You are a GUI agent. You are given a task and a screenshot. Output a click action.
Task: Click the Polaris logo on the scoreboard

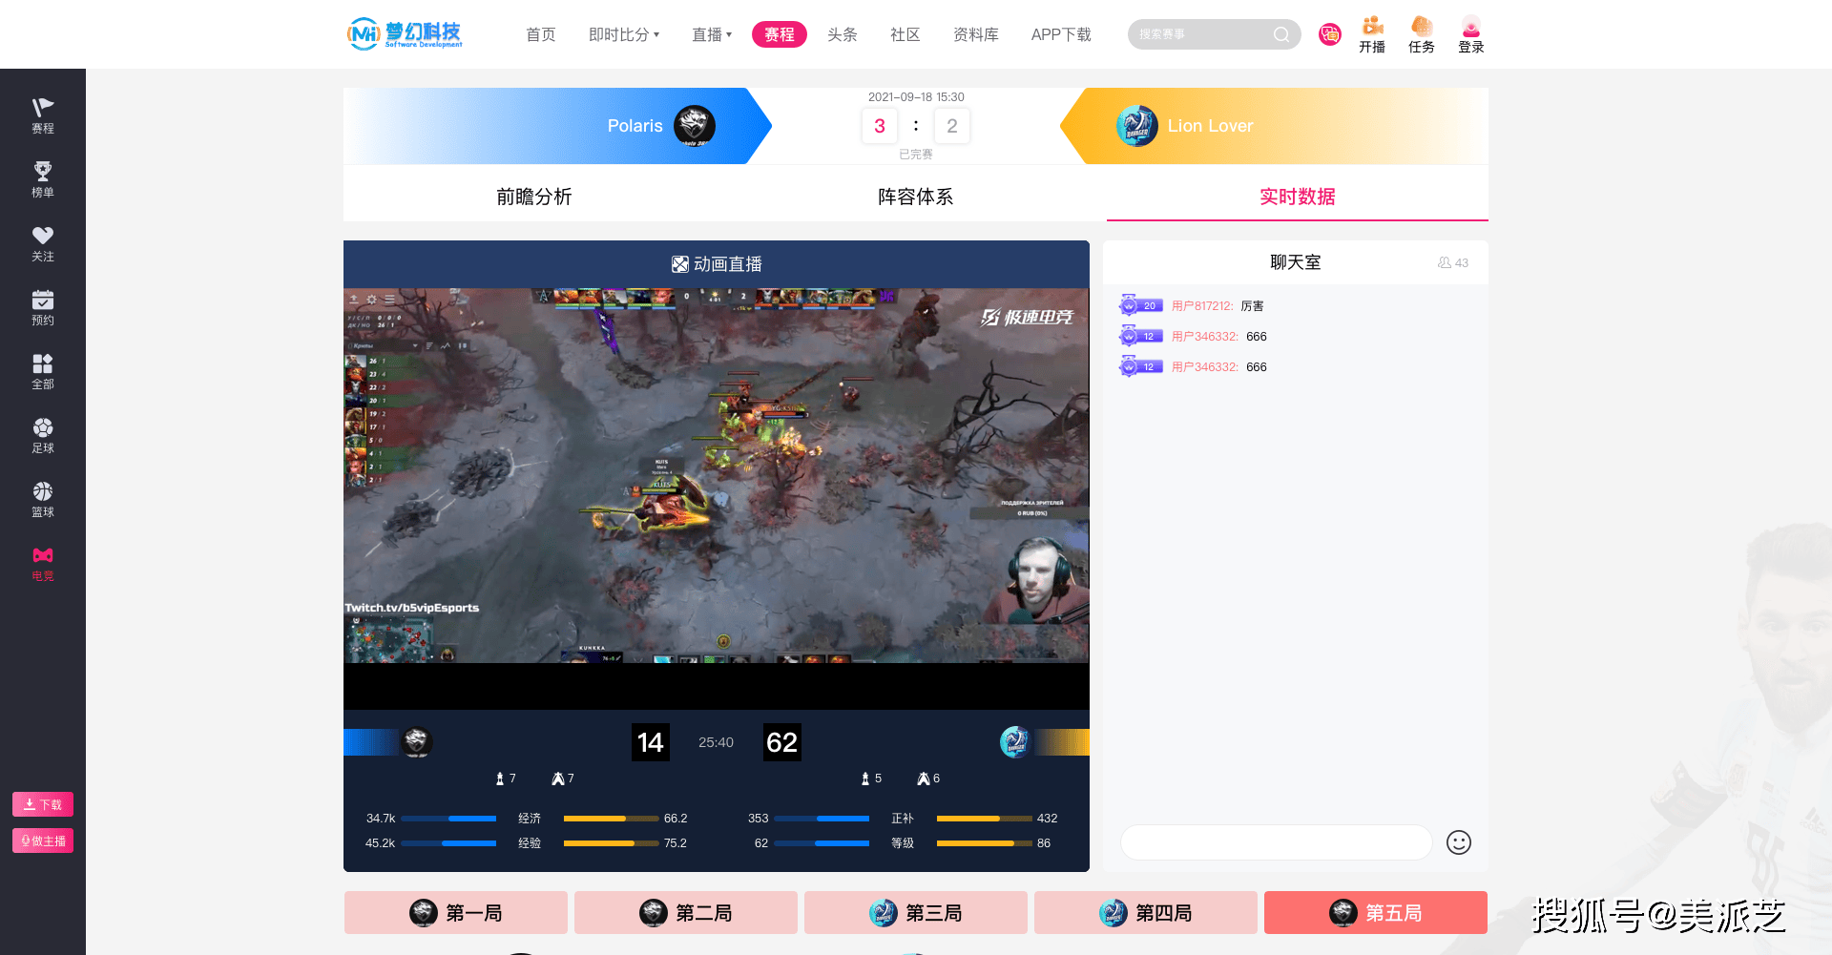416,741
